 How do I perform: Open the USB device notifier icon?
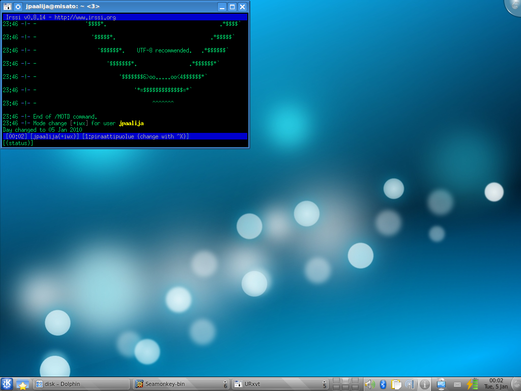click(441, 384)
